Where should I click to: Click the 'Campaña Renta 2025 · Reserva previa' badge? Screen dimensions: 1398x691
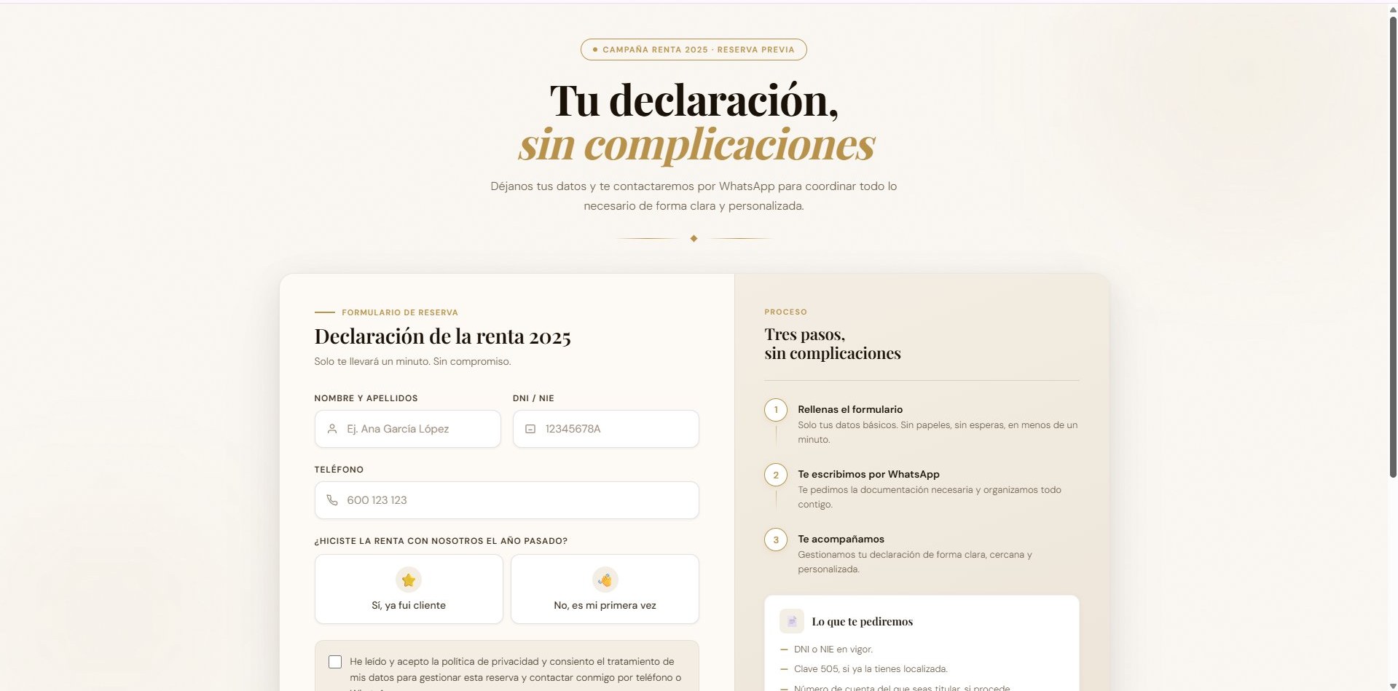click(x=694, y=50)
